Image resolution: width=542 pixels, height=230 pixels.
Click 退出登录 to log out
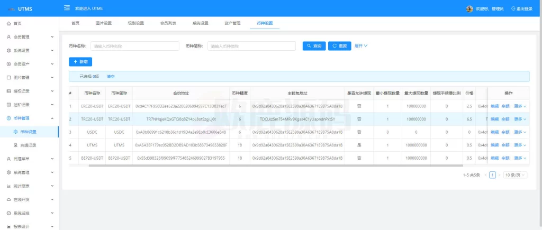[x=522, y=9]
